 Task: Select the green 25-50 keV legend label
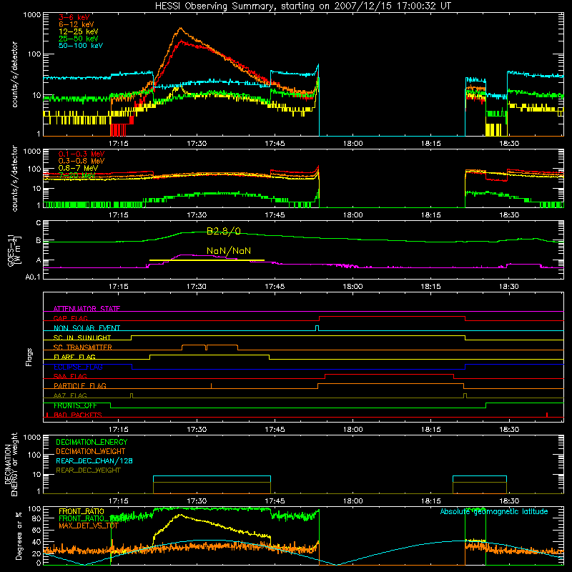78,39
